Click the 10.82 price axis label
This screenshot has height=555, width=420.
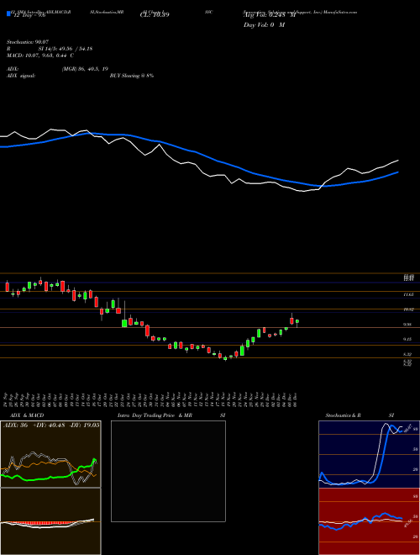point(408,309)
